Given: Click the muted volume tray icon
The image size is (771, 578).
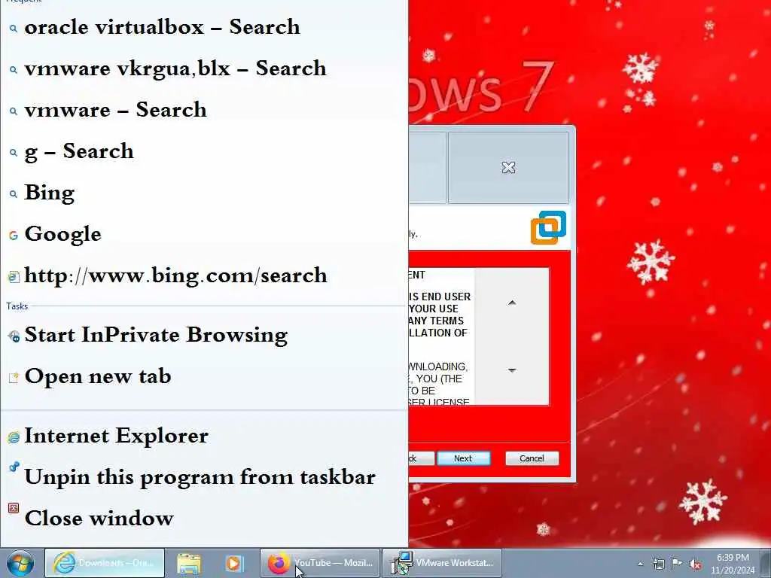Looking at the screenshot, I should [x=695, y=564].
